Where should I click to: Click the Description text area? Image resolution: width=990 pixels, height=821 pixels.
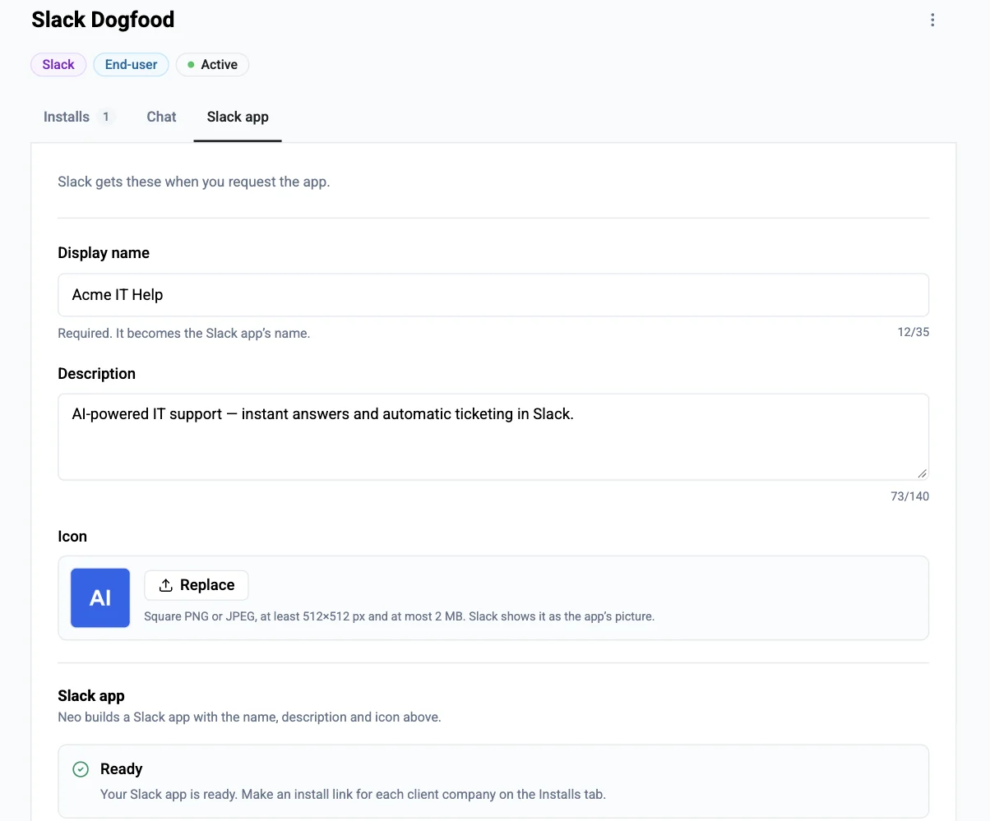click(x=493, y=436)
